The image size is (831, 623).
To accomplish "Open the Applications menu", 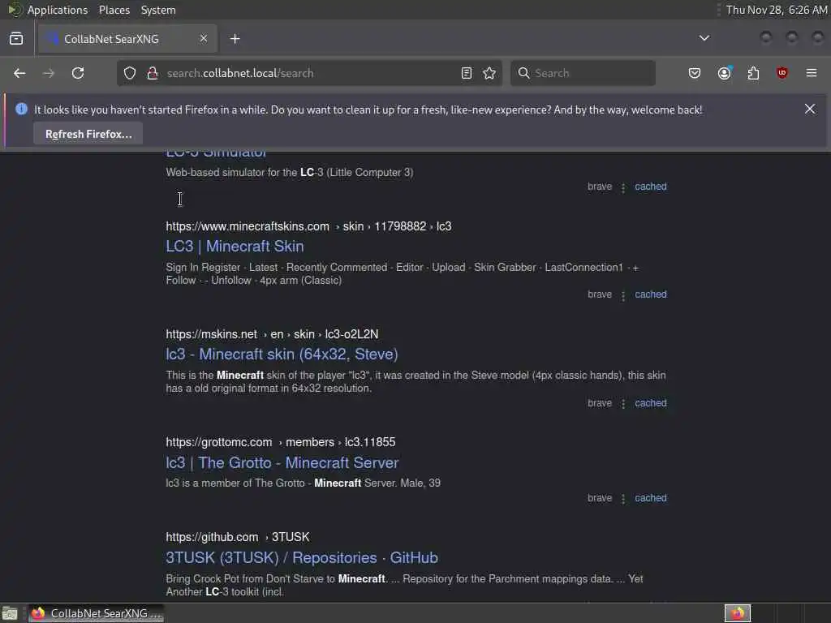I will (x=58, y=10).
